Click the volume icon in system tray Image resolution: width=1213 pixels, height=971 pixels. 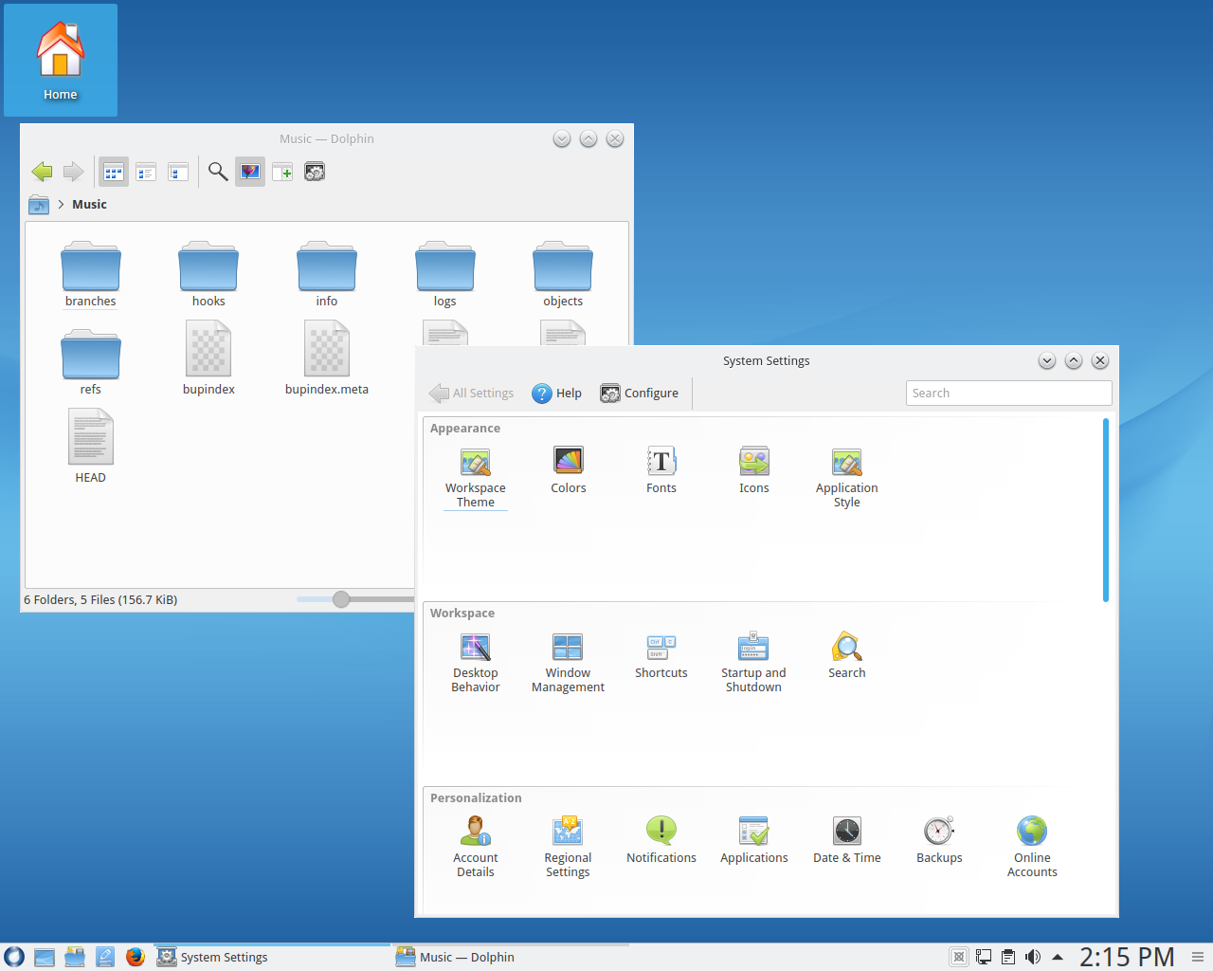point(1033,957)
